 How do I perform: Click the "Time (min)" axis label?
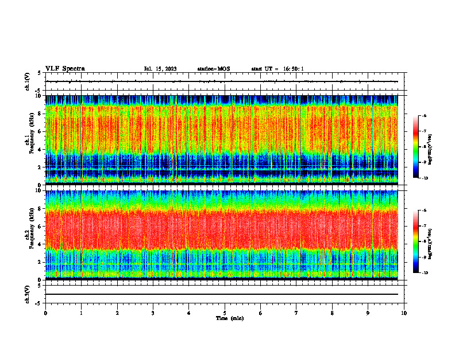(x=230, y=318)
